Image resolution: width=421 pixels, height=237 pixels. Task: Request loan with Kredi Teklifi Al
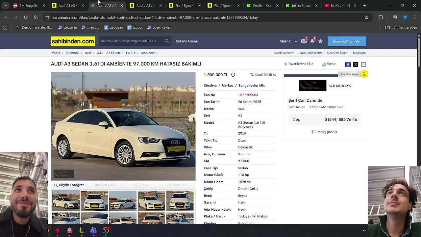[263, 75]
